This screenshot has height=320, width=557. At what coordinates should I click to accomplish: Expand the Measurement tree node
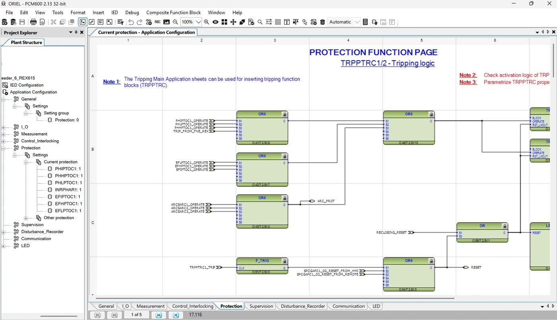click(x=3, y=134)
